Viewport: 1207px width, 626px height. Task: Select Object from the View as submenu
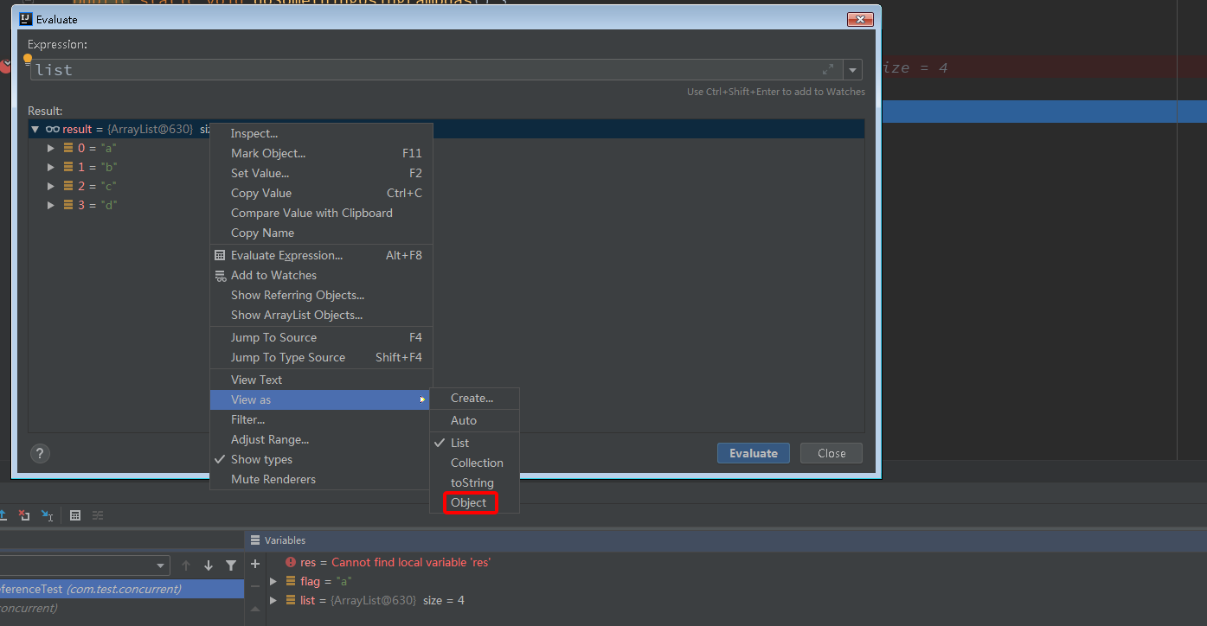468,502
